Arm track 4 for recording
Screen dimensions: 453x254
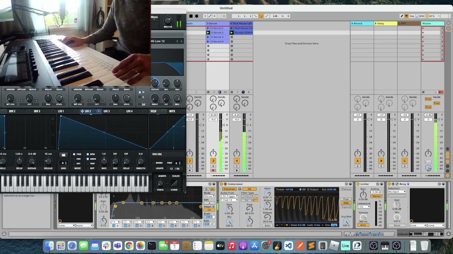point(237,170)
